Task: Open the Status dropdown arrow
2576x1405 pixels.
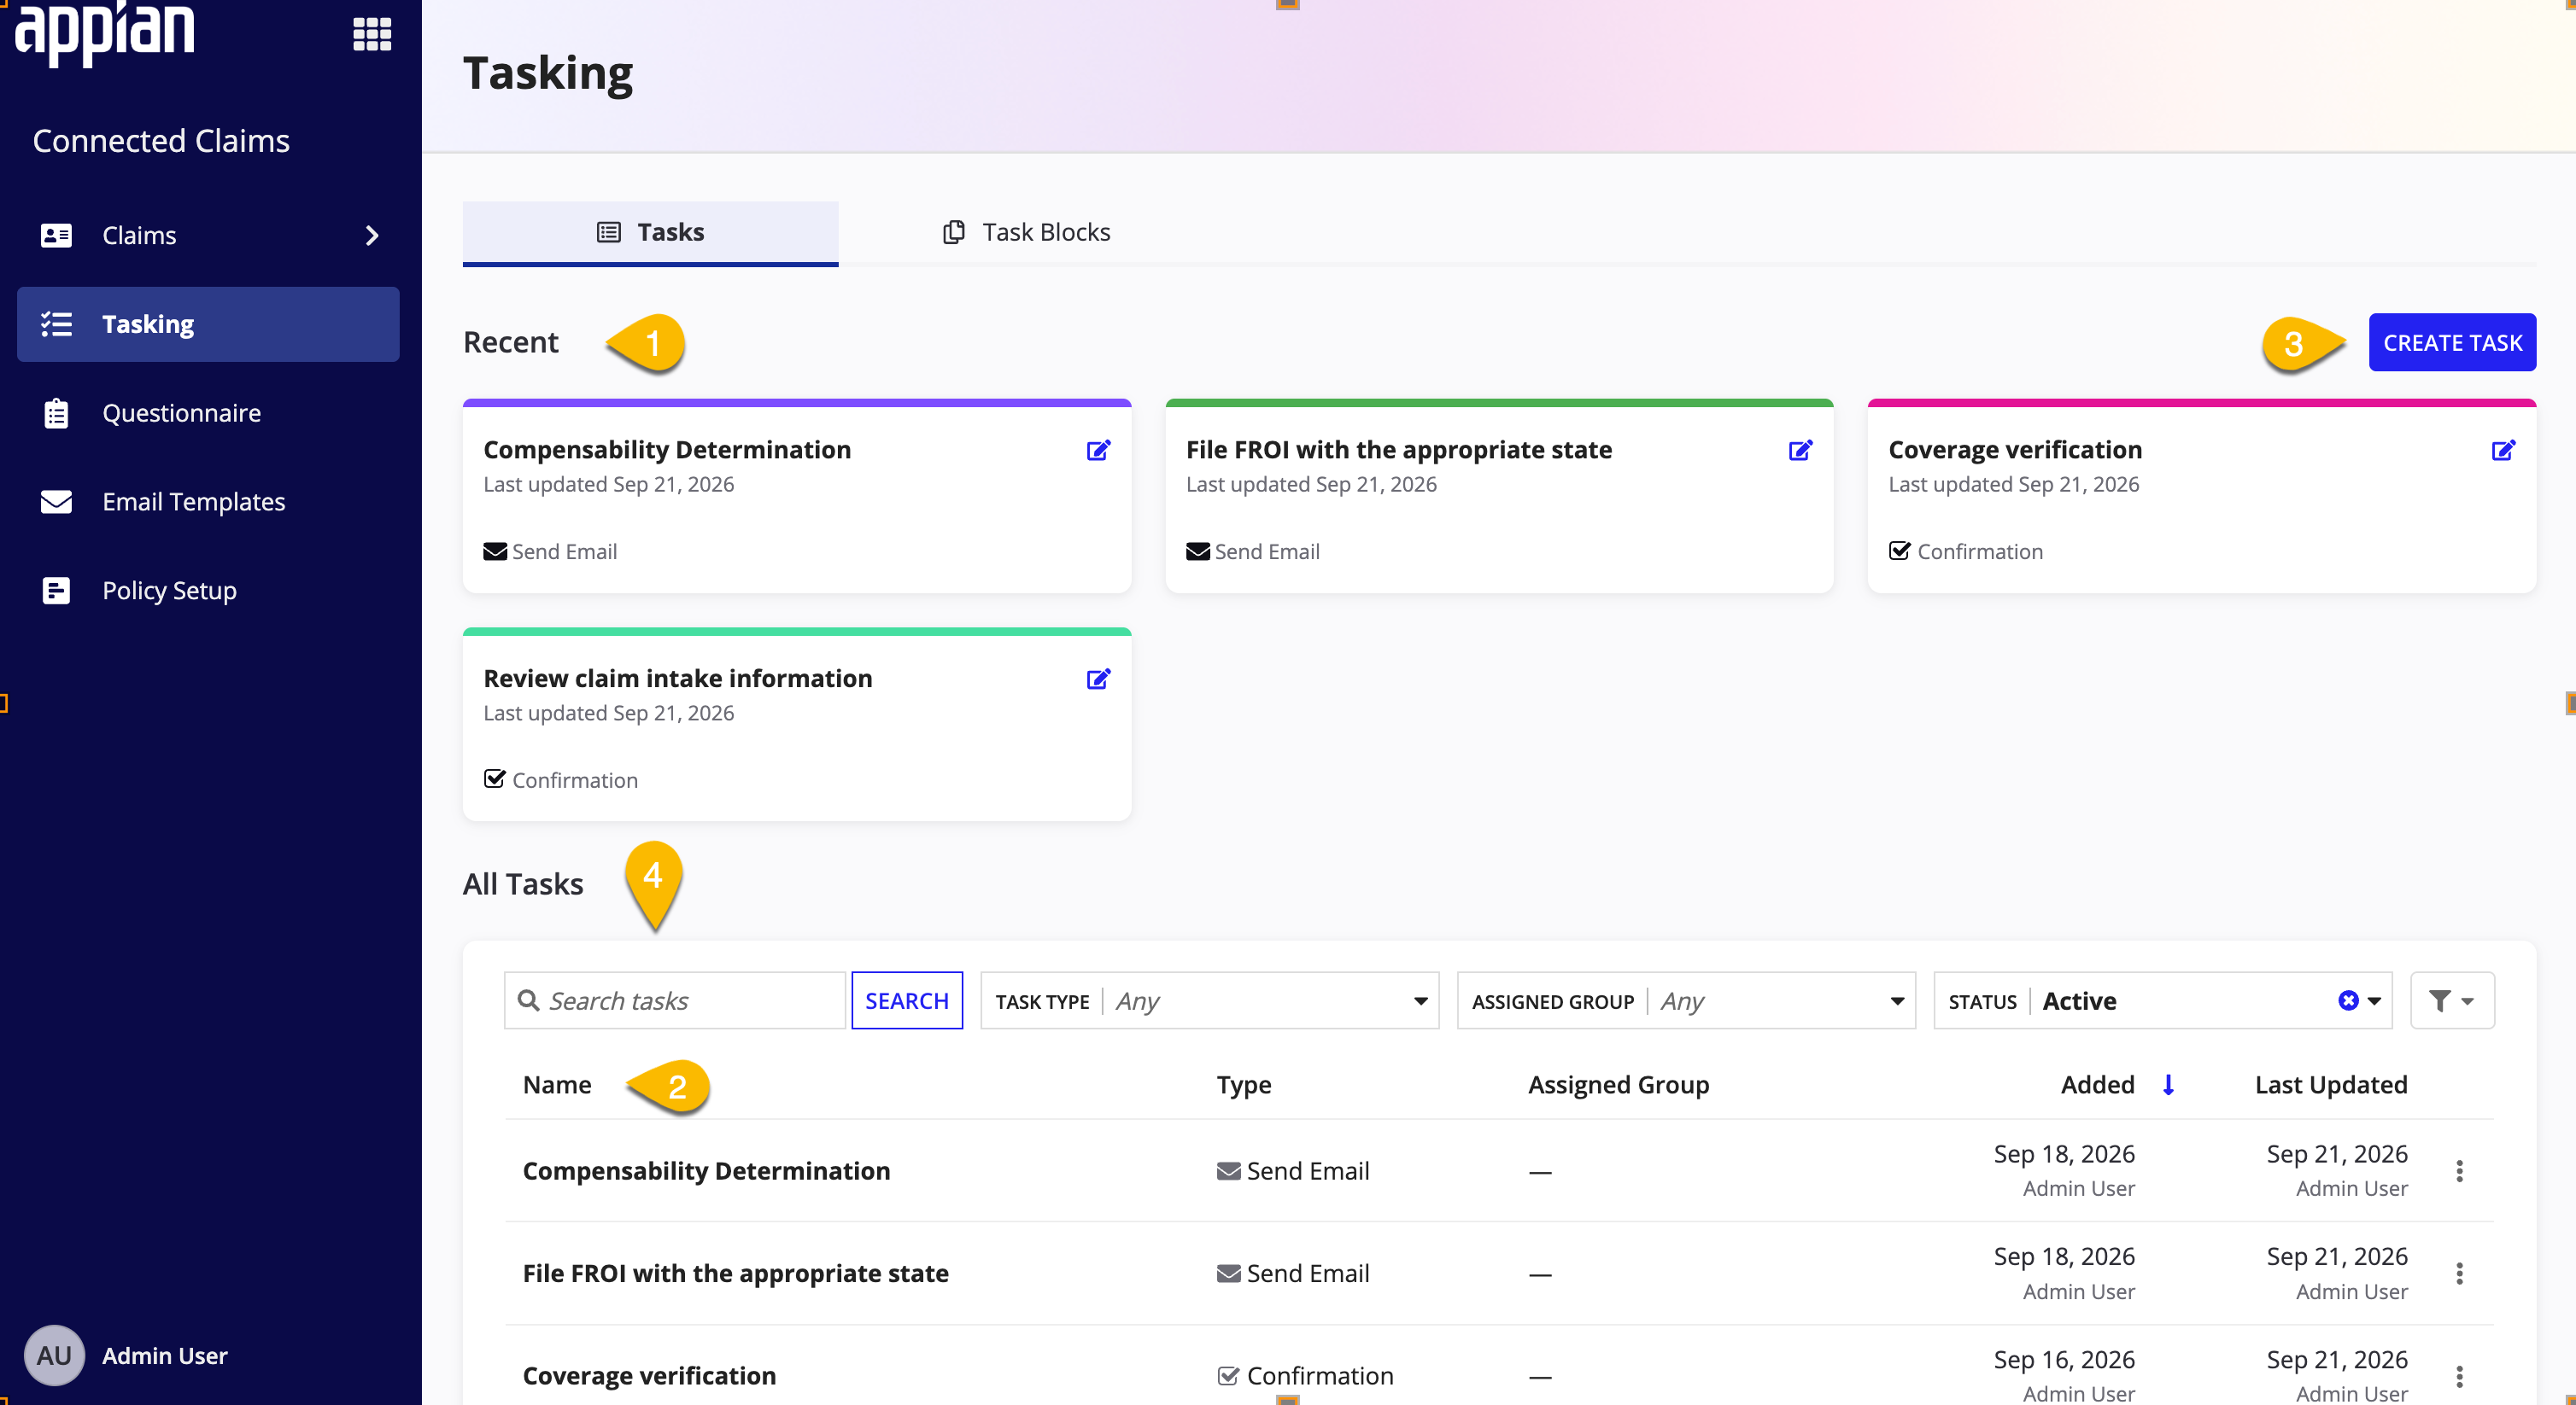Action: tap(2375, 1000)
